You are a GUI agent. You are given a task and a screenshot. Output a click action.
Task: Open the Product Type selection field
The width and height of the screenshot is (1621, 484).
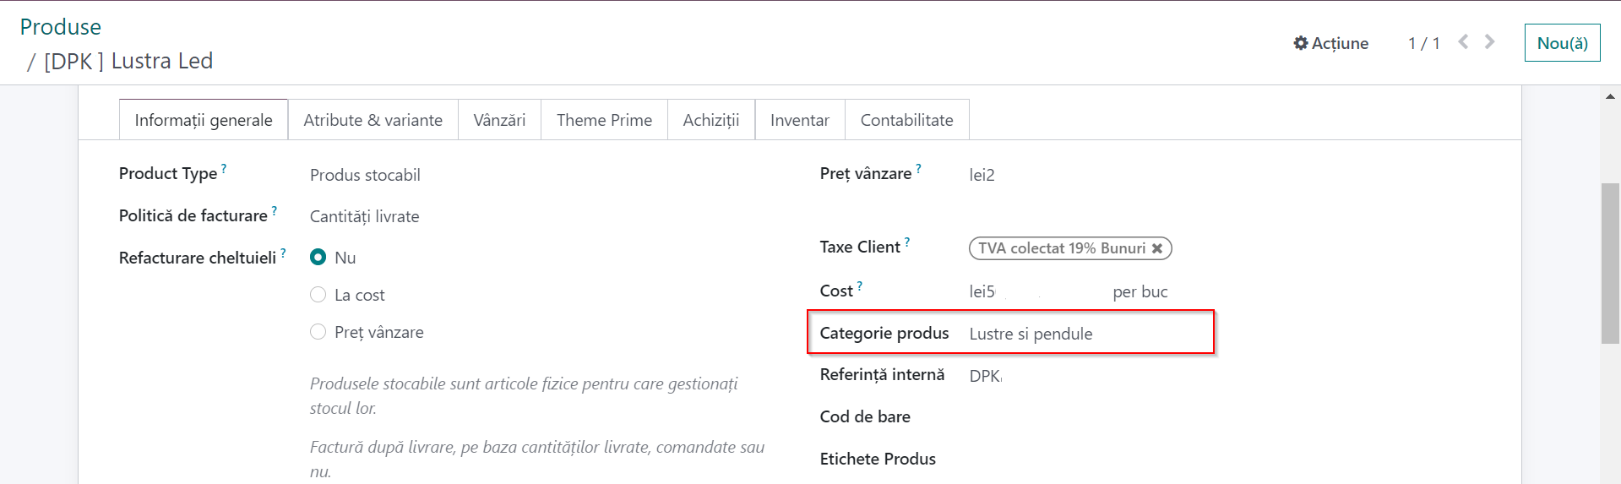pyautogui.click(x=365, y=175)
